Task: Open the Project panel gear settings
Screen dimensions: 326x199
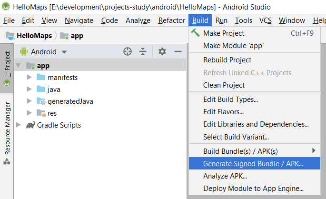Action: (162, 51)
